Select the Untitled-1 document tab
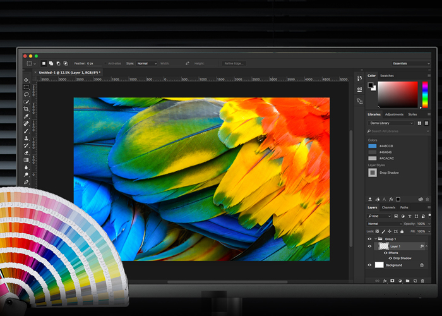442x316 pixels. 69,73
